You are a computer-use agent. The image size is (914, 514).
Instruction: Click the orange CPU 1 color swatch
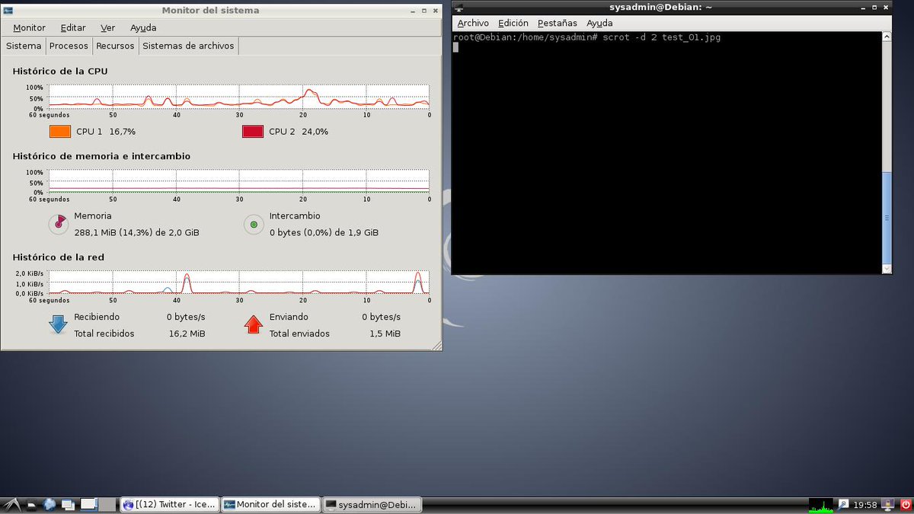[x=60, y=131]
